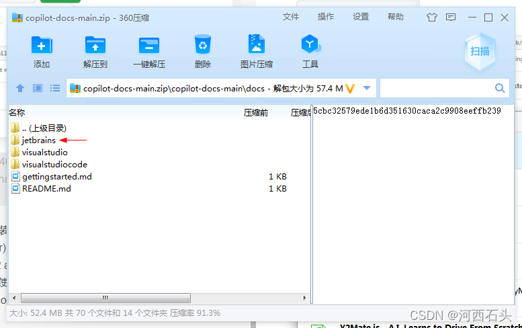The width and height of the screenshot is (522, 328).
Task: Open the 工具 (Tools) icon
Action: click(x=310, y=44)
